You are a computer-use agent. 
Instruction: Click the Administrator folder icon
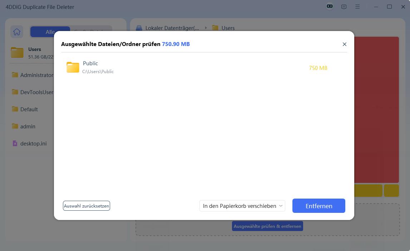click(x=15, y=75)
